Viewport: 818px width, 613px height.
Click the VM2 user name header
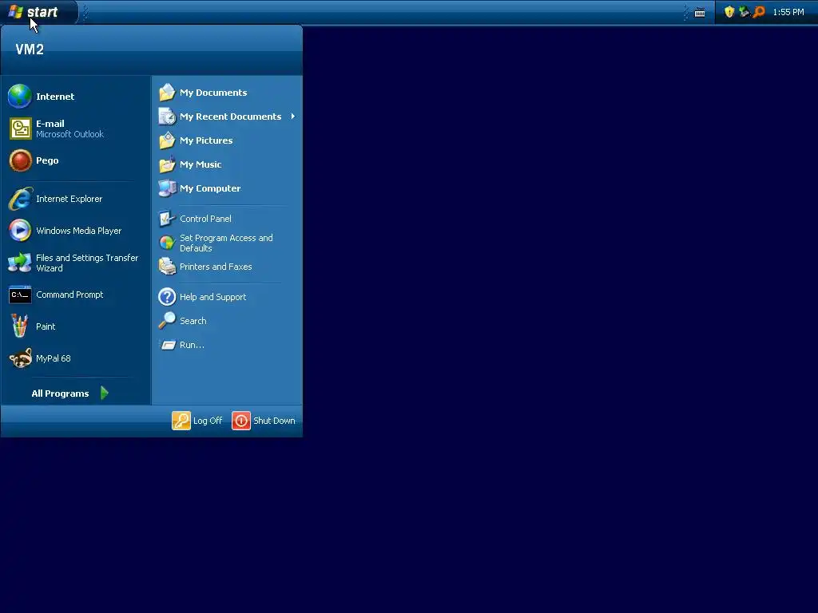[x=30, y=49]
